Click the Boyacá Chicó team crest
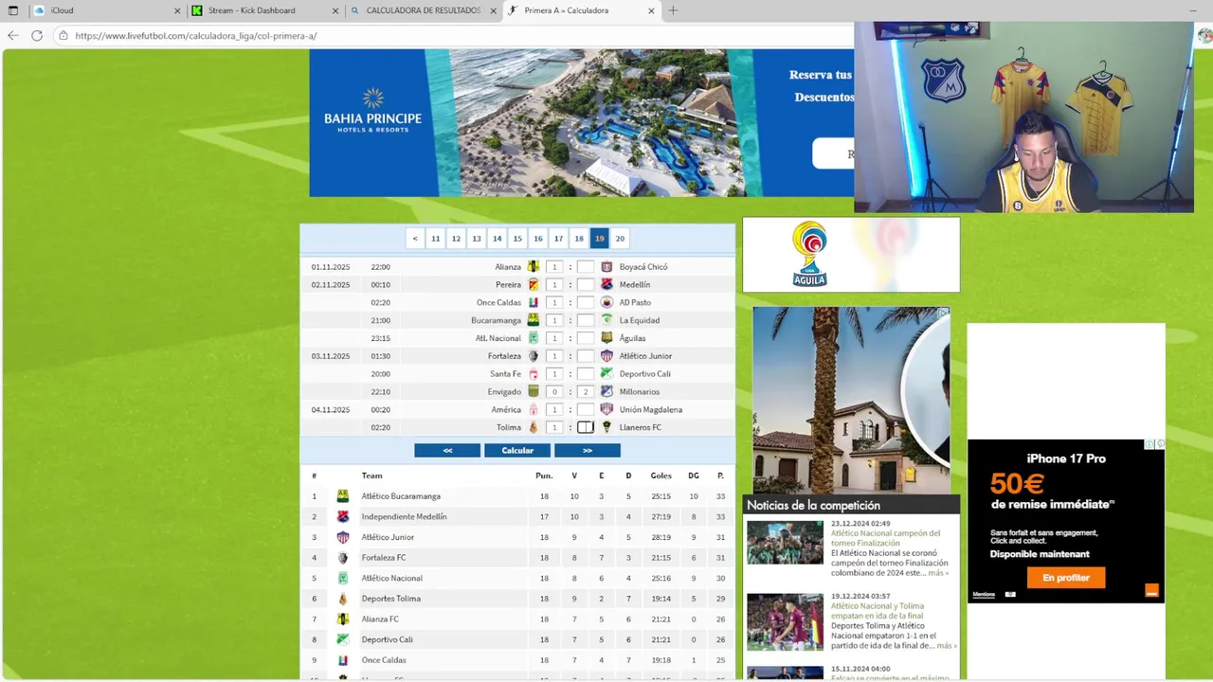1213x682 pixels. click(606, 267)
